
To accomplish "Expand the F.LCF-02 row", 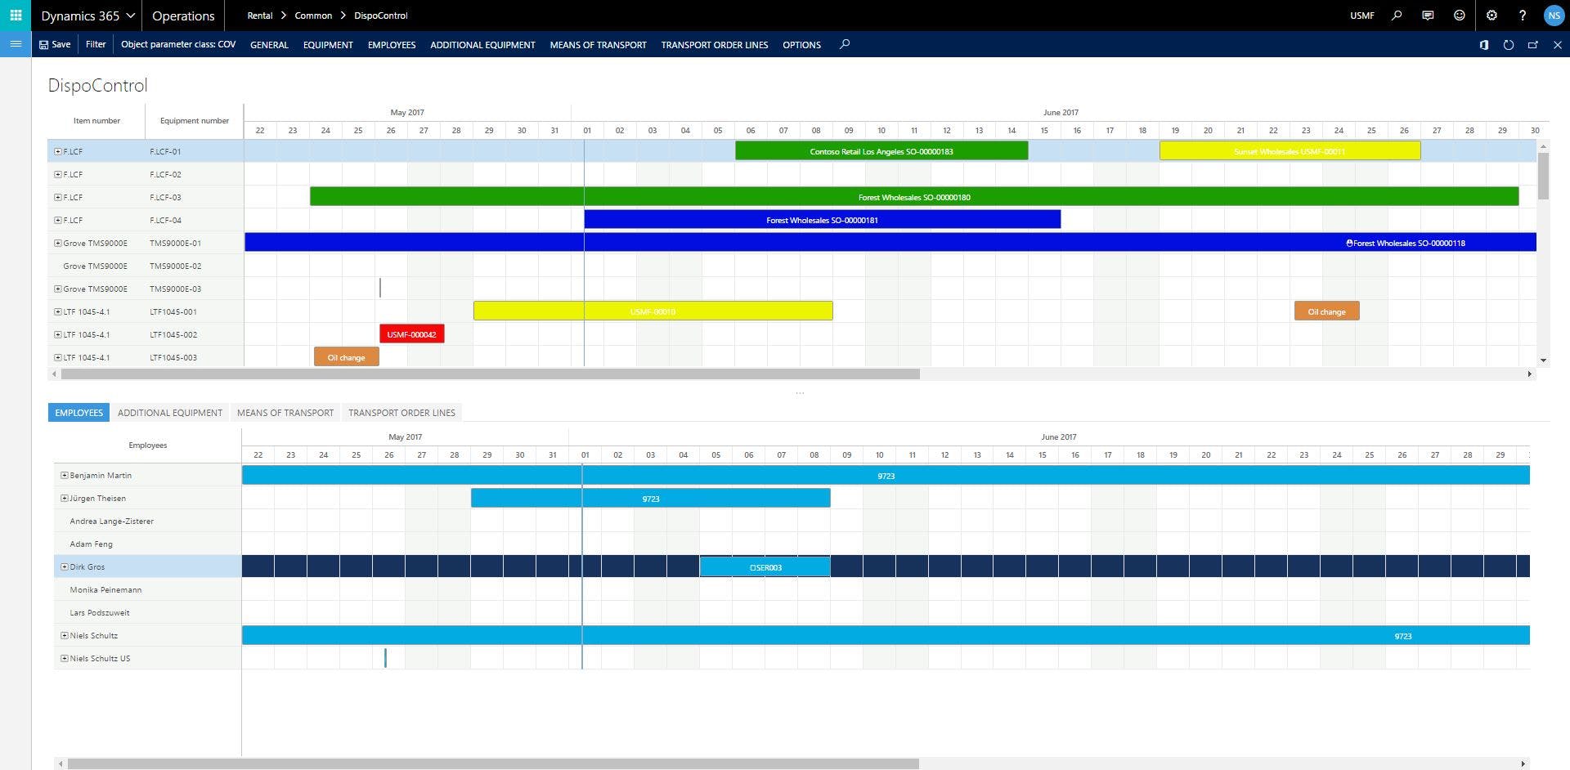I will 58,174.
